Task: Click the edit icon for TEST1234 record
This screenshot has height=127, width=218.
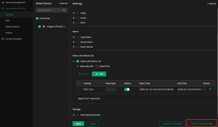Action: click(x=205, y=89)
